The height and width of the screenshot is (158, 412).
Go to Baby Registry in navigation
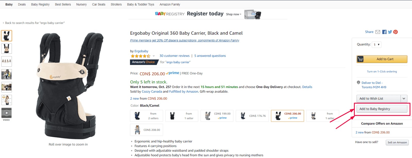40,4
